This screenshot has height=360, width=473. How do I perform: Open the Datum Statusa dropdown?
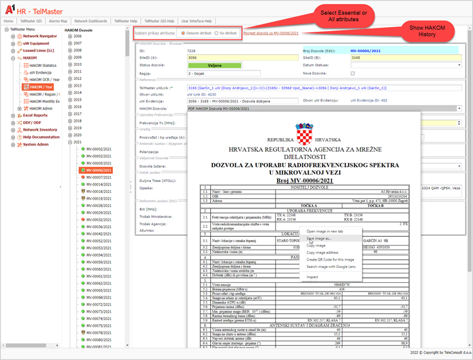[x=459, y=65]
